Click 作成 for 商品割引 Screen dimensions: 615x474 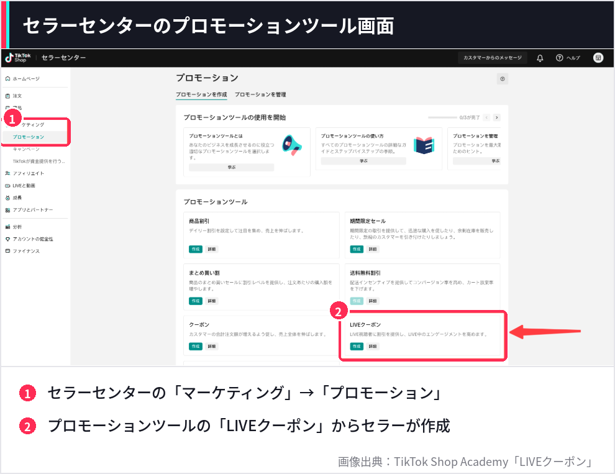click(196, 249)
